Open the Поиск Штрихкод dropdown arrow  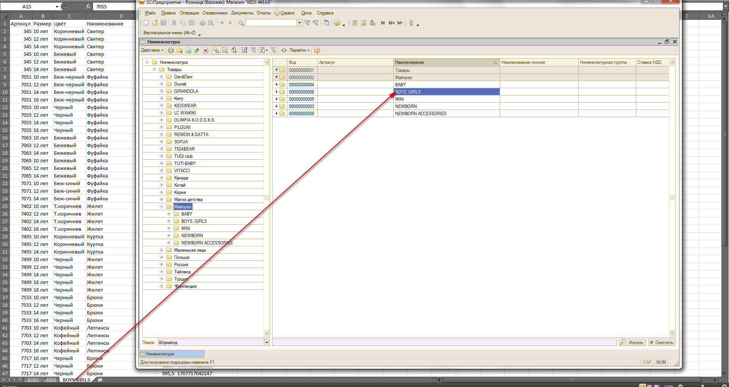[267, 343]
